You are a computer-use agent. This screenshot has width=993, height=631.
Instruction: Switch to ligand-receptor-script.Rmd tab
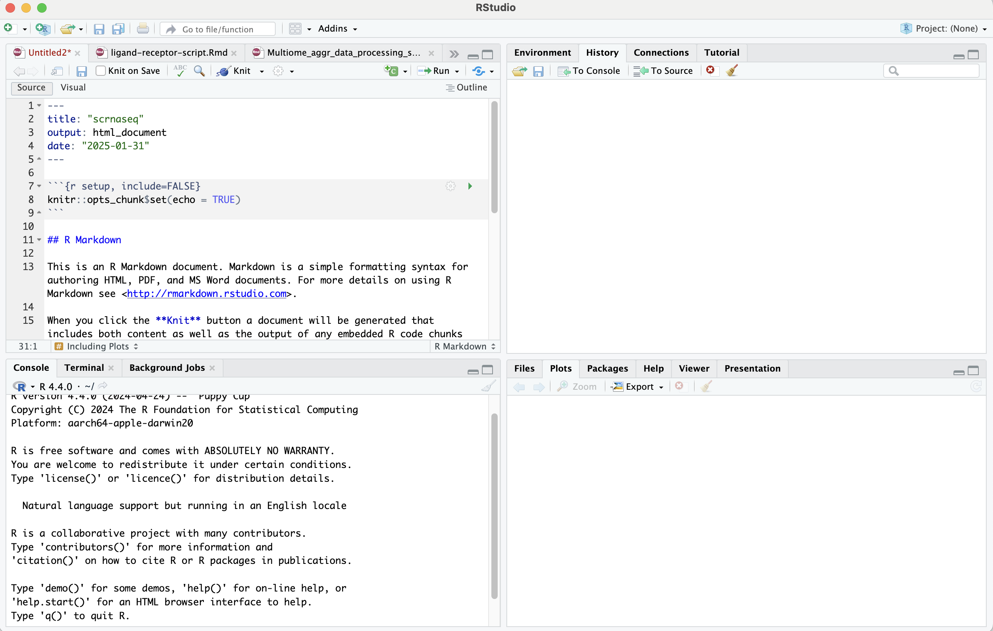166,53
